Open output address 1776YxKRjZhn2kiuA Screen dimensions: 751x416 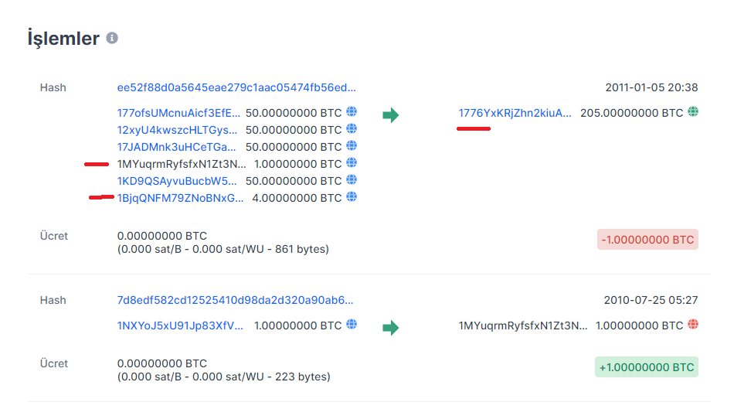(515, 113)
